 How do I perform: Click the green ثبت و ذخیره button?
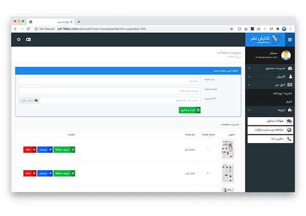tap(190, 110)
